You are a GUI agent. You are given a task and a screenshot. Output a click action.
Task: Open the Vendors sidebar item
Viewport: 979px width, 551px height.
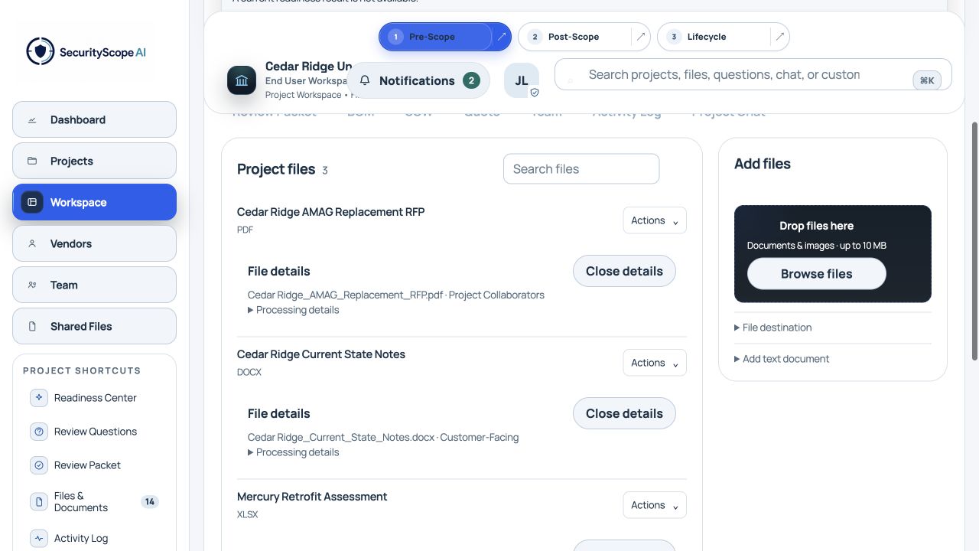[x=94, y=244]
